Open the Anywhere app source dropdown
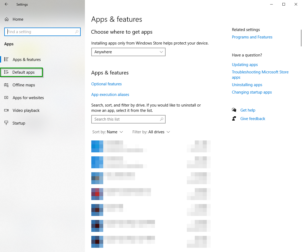 128,52
